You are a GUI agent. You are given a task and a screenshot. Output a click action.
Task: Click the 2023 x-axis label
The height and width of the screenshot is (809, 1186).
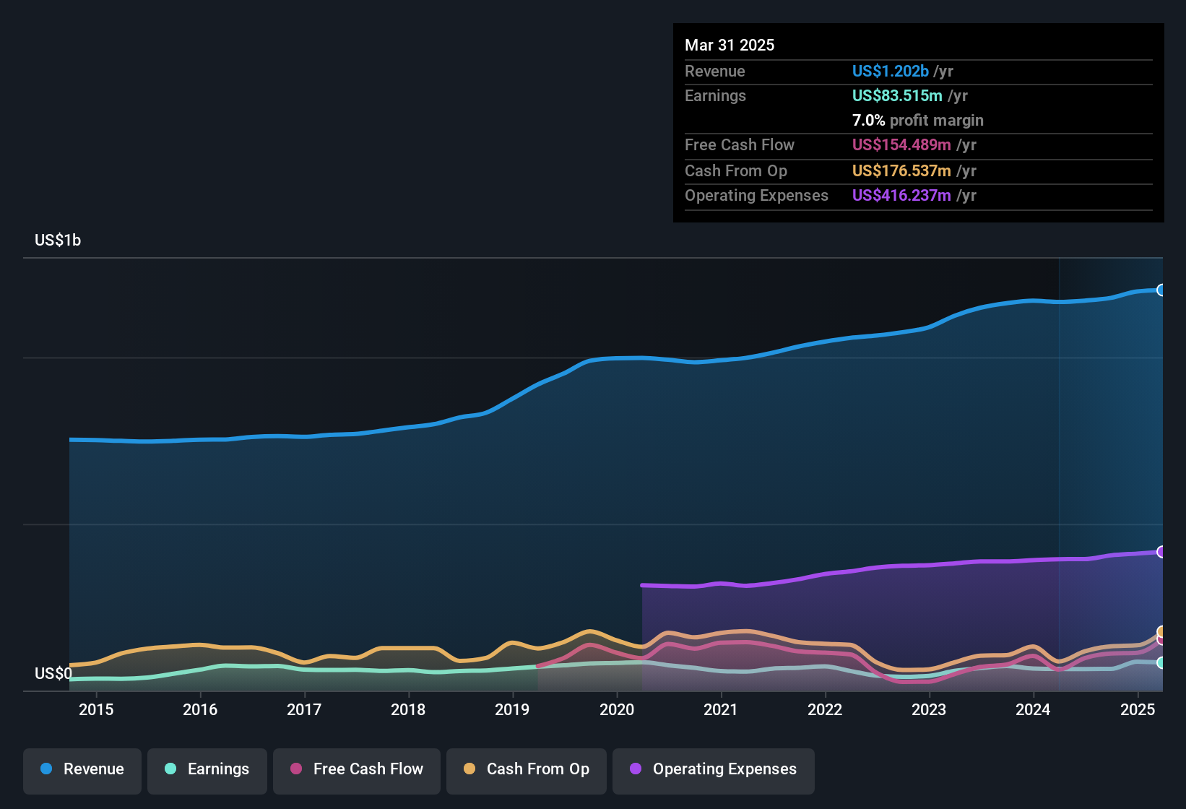coord(929,709)
